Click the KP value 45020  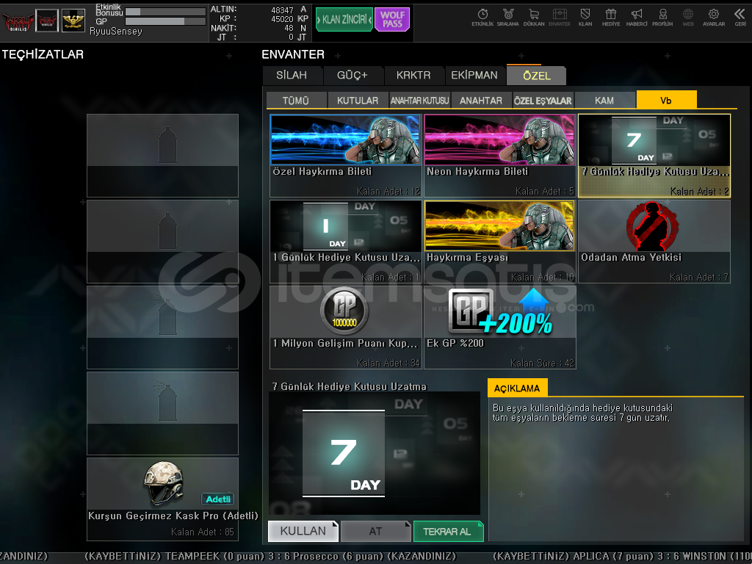pyautogui.click(x=282, y=19)
